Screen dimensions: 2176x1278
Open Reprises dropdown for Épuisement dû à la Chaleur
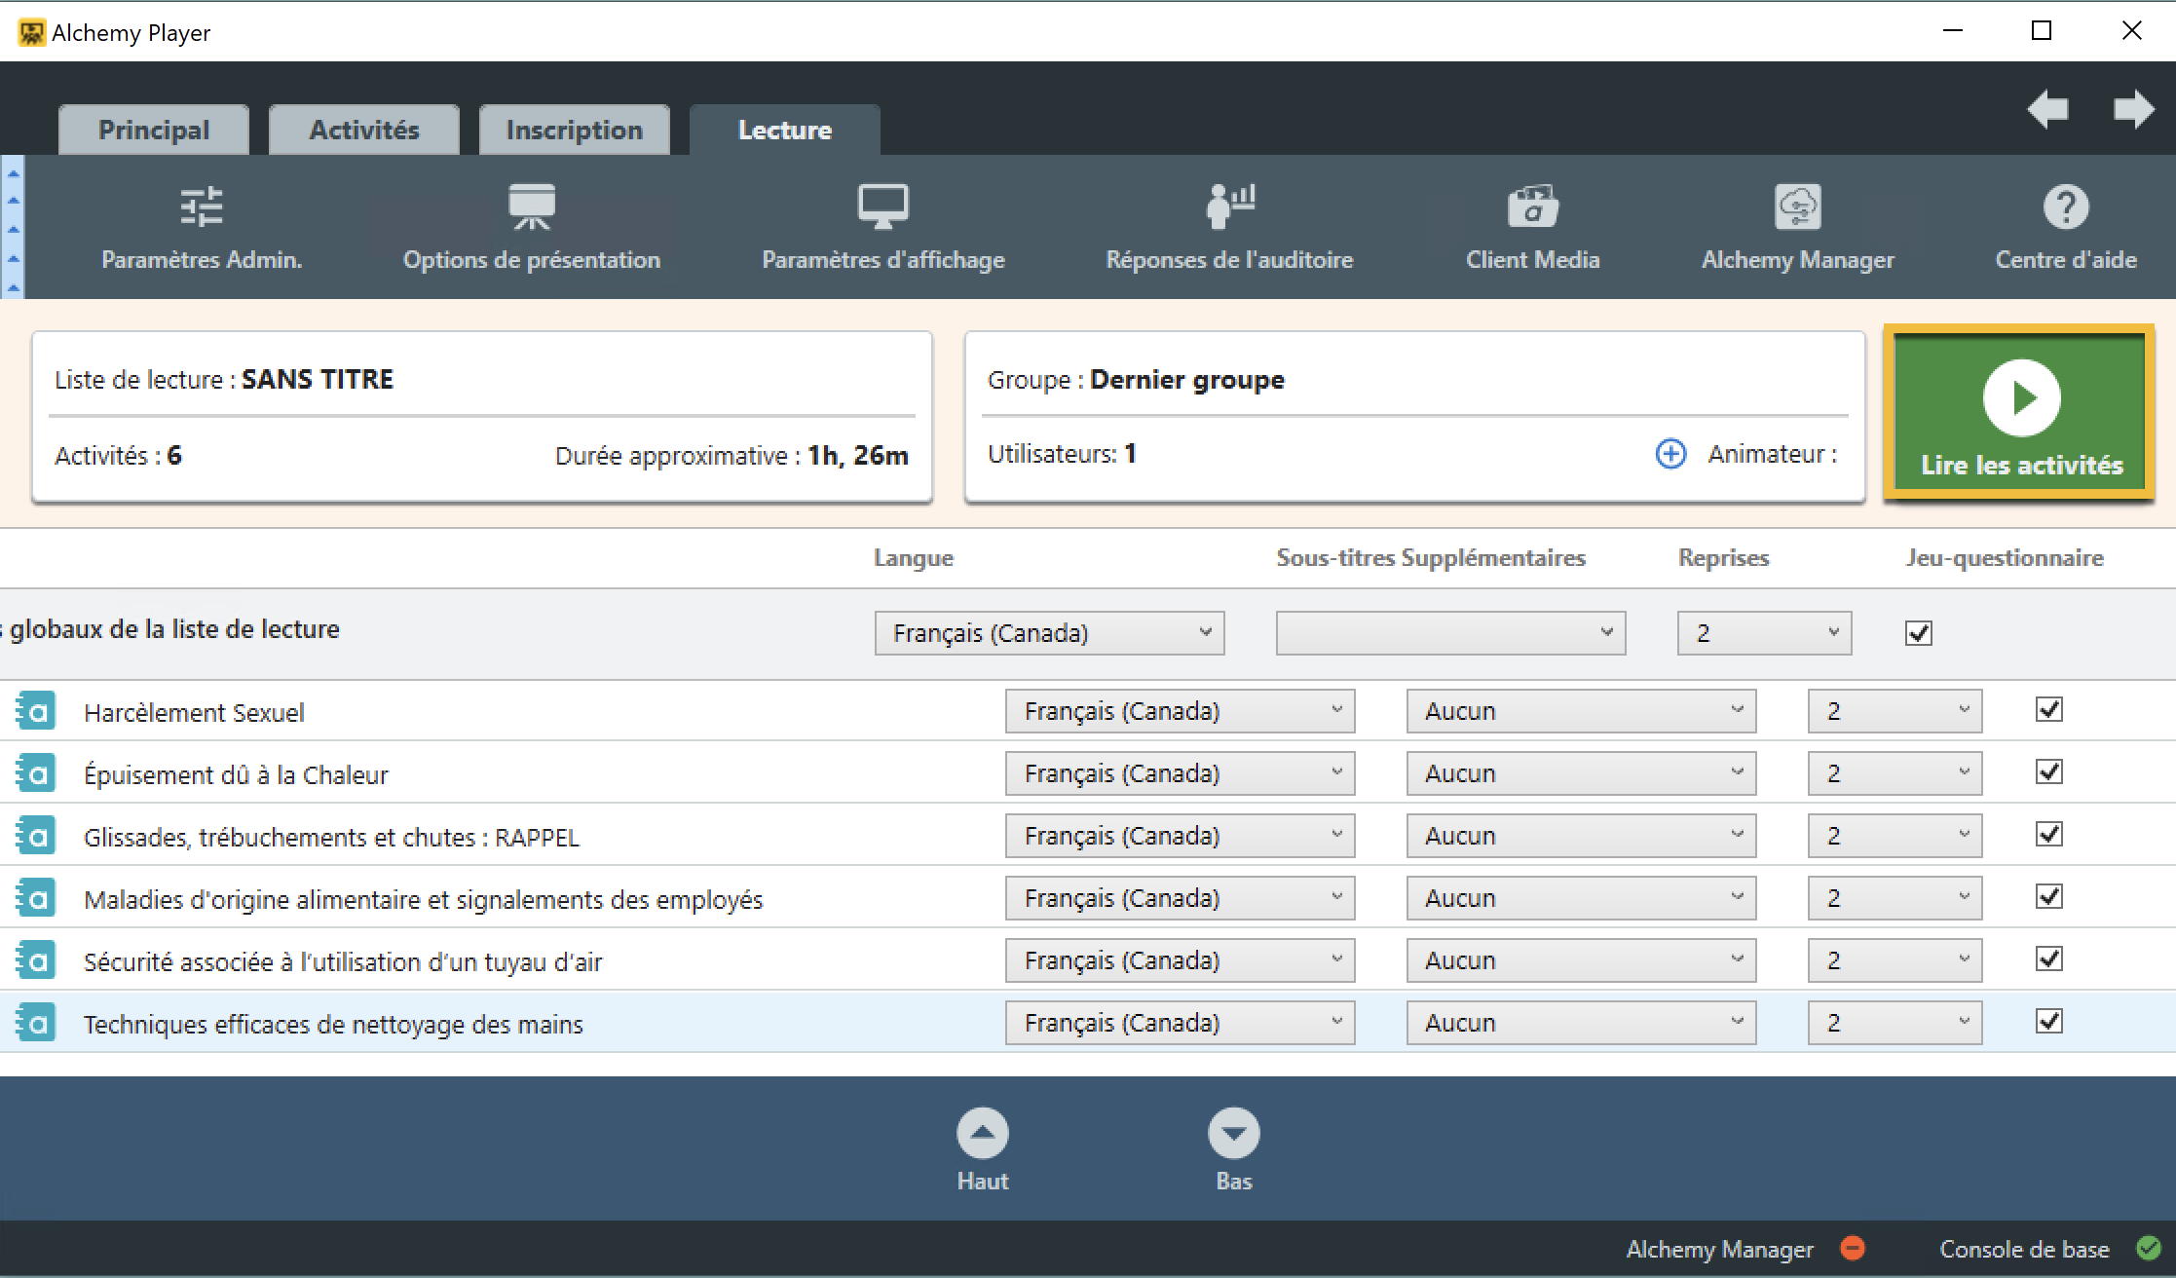coord(1894,773)
